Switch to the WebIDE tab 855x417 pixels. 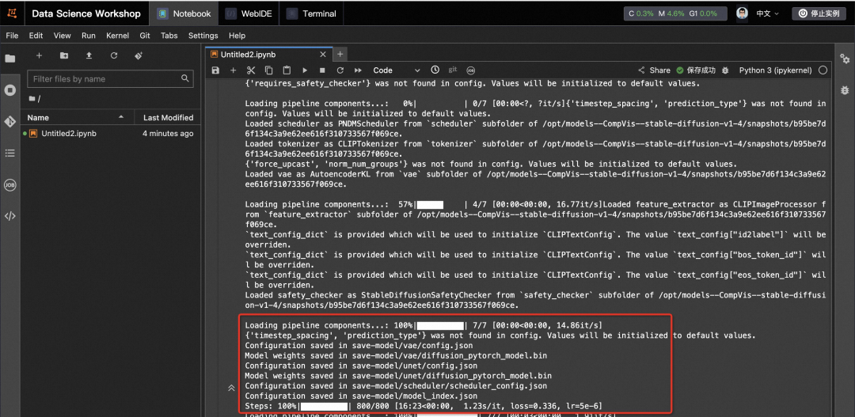coord(248,13)
